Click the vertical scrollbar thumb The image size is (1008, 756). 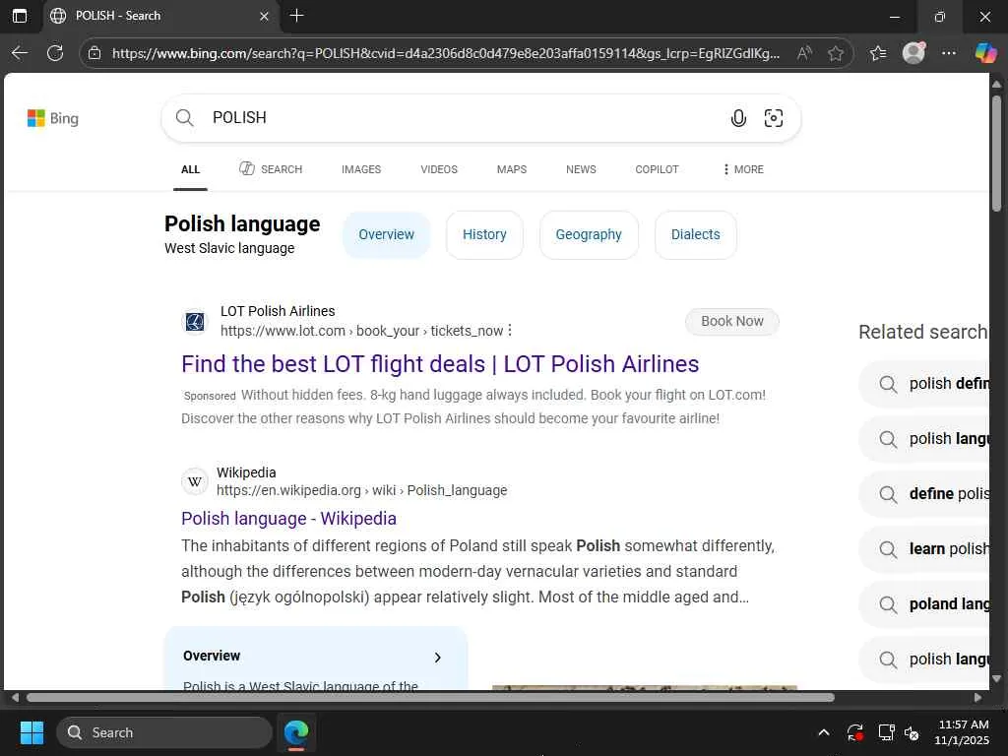(x=996, y=153)
